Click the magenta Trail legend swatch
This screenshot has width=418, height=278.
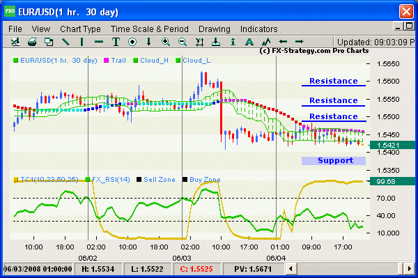tap(106, 61)
